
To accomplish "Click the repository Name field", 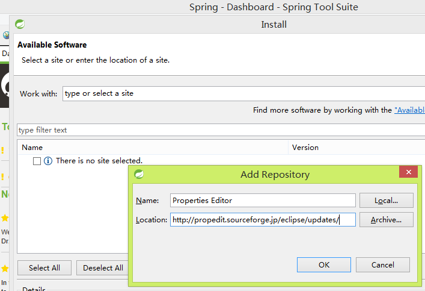I will [x=263, y=201].
